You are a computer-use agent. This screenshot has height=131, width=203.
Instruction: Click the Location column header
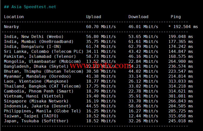[x=14, y=17]
